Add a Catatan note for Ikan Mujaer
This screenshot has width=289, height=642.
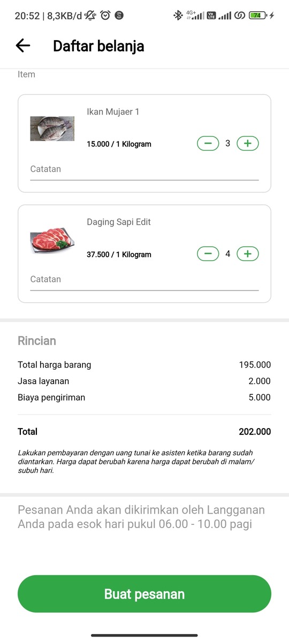point(144,170)
